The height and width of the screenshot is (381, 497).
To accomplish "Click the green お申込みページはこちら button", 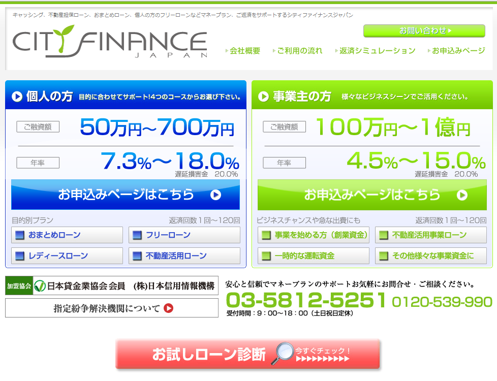I will coord(372,195).
